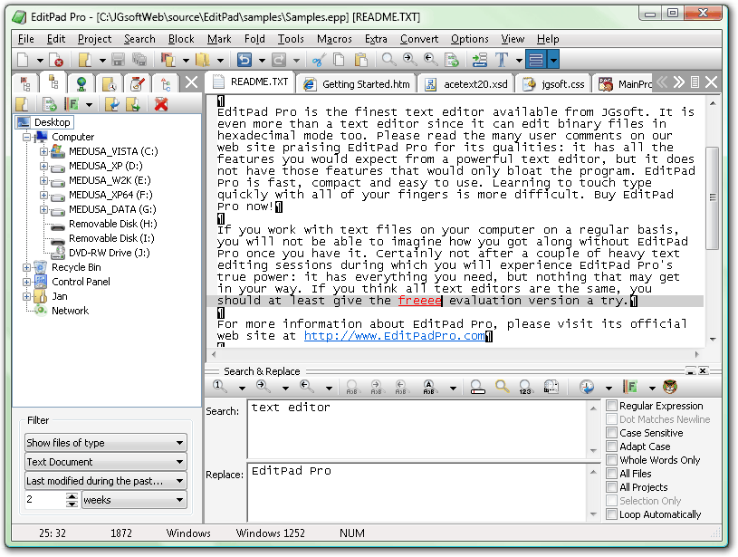Screen dimensions: 738x557
Task: Collapse the Computer tree node
Action: [26, 137]
